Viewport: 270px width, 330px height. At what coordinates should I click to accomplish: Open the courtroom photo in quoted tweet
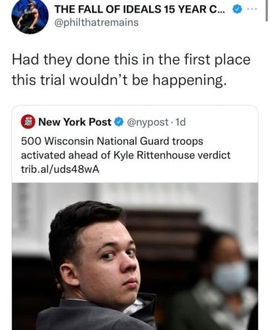click(x=135, y=256)
